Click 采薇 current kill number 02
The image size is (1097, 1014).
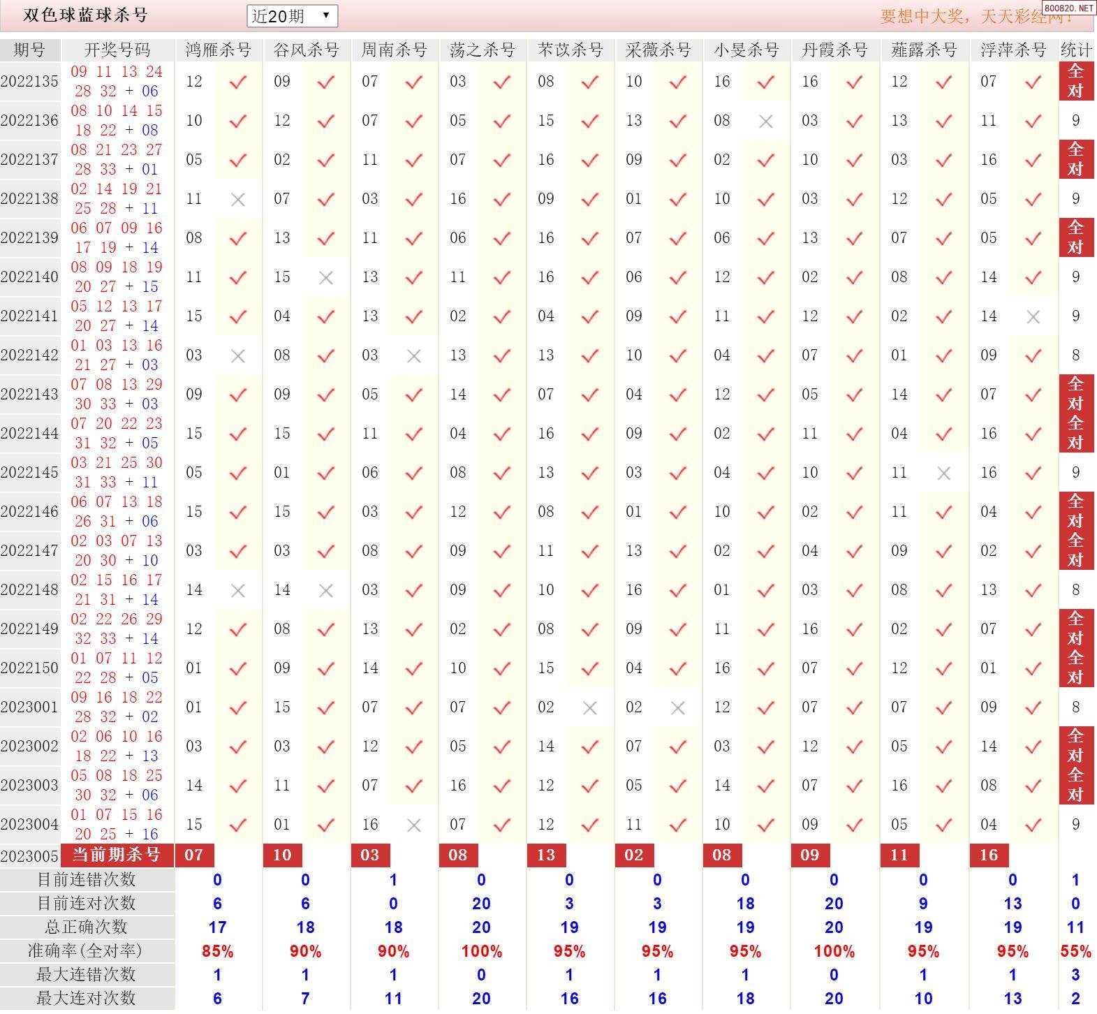(635, 855)
